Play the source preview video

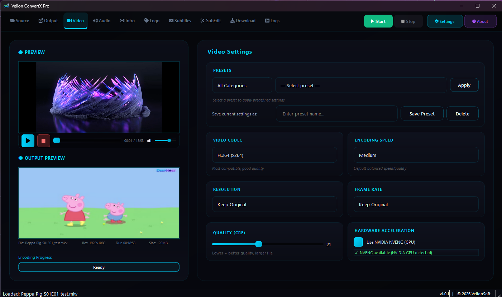(28, 141)
